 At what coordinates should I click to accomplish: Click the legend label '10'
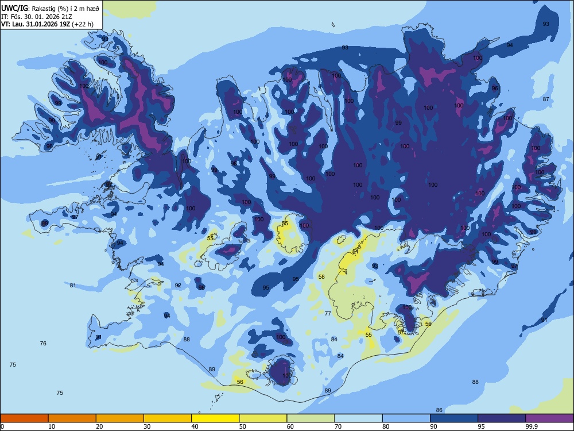[52, 426]
